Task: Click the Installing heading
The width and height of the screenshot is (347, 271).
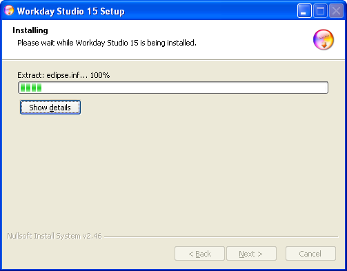Action: point(30,30)
